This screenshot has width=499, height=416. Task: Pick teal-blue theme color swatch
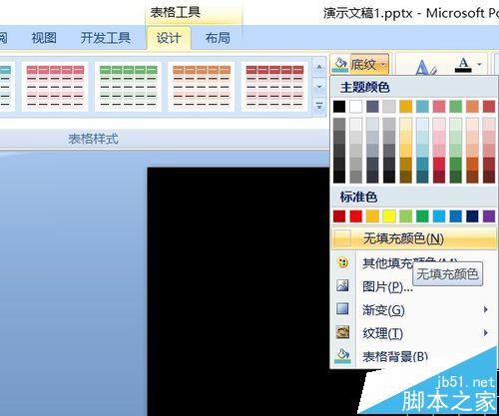point(422,107)
